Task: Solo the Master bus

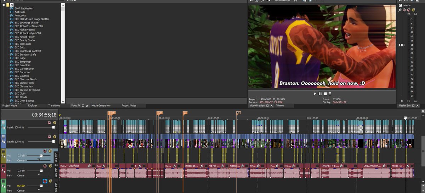Action: [413, 10]
